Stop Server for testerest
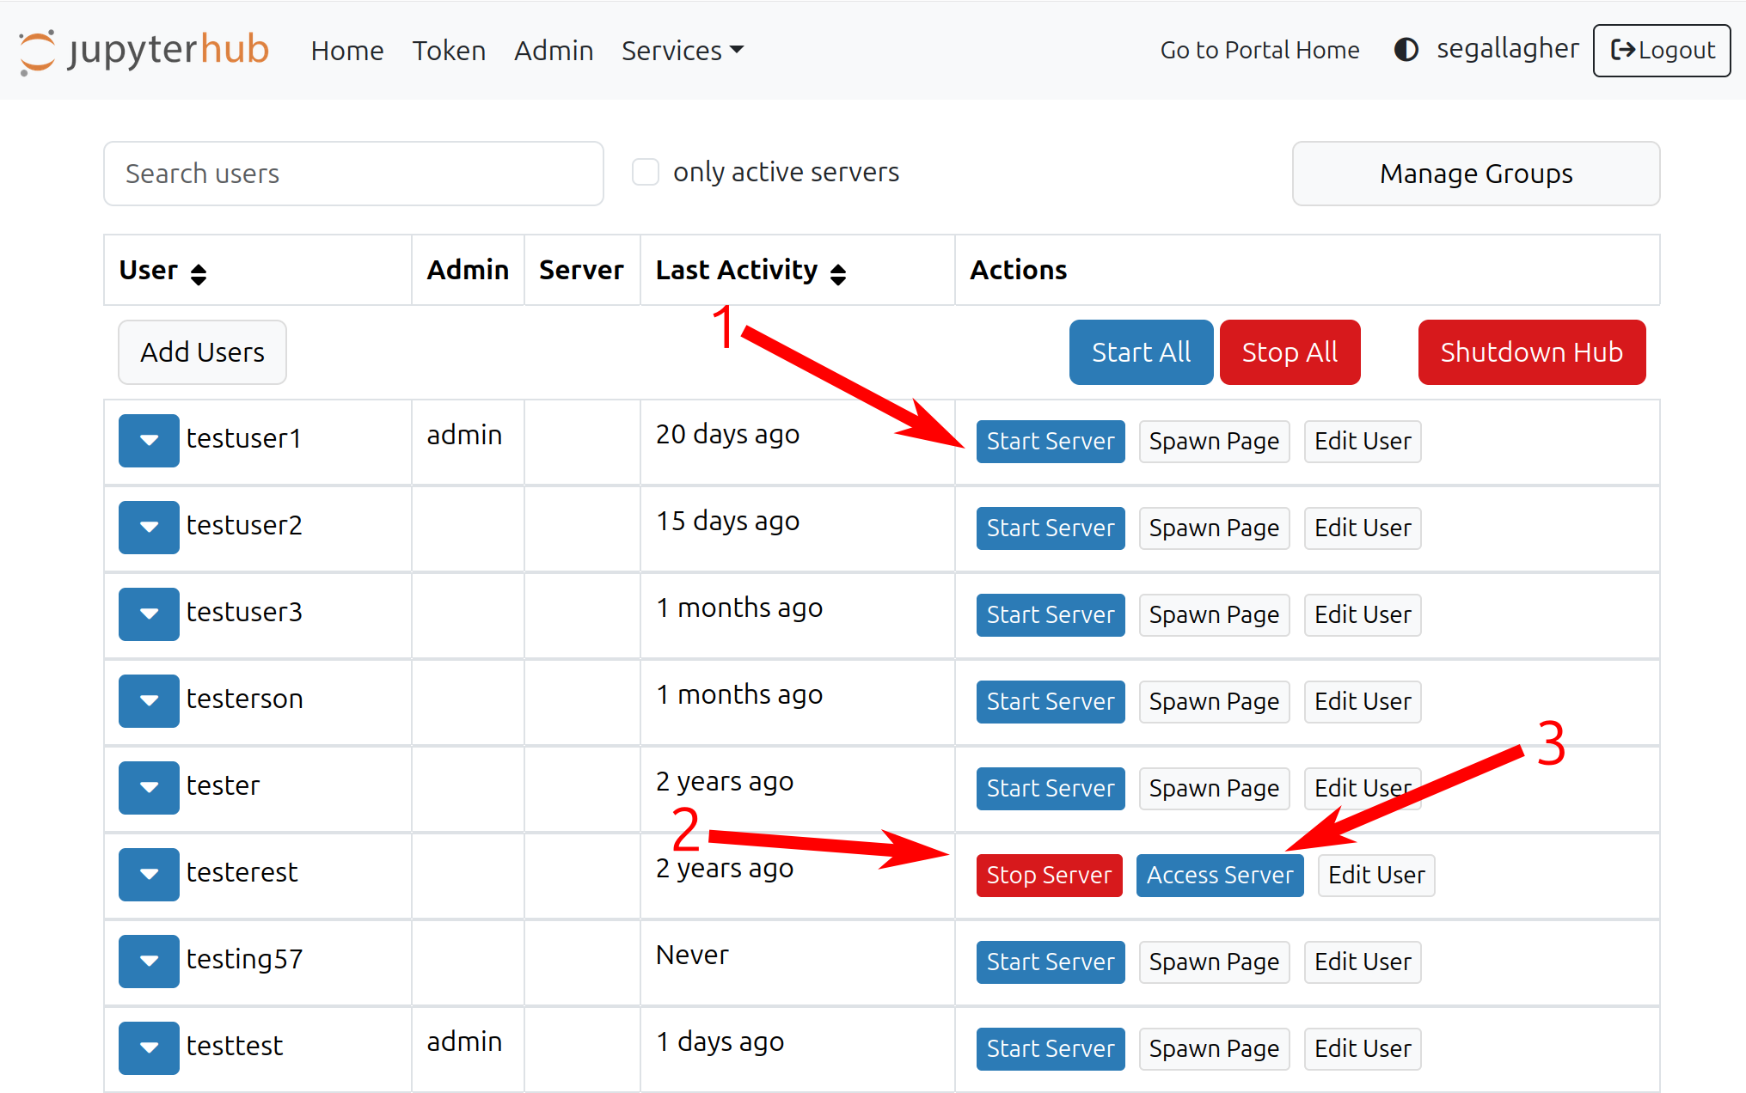This screenshot has height=1093, width=1746. click(1049, 876)
